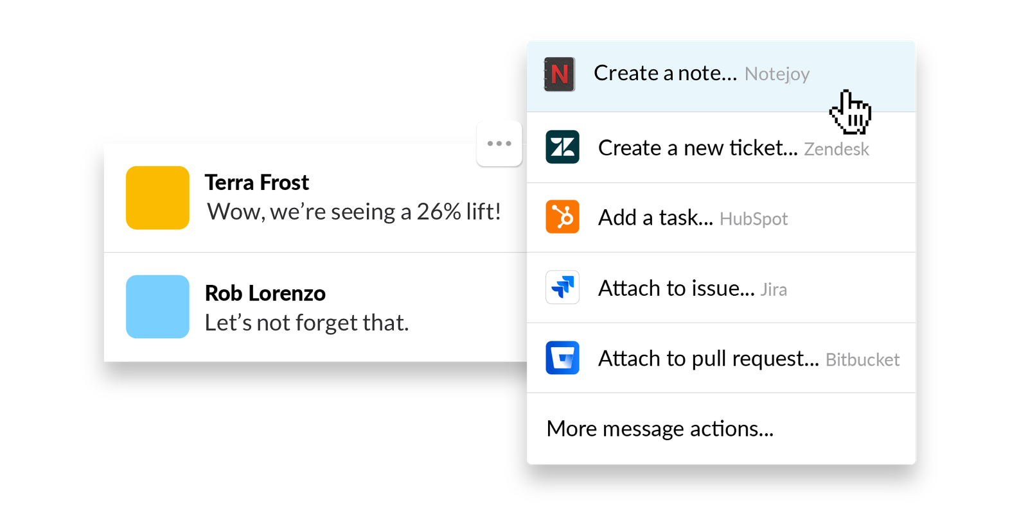Click Terra Frost's yellow avatar
This screenshot has width=1010, height=505.
point(157,198)
